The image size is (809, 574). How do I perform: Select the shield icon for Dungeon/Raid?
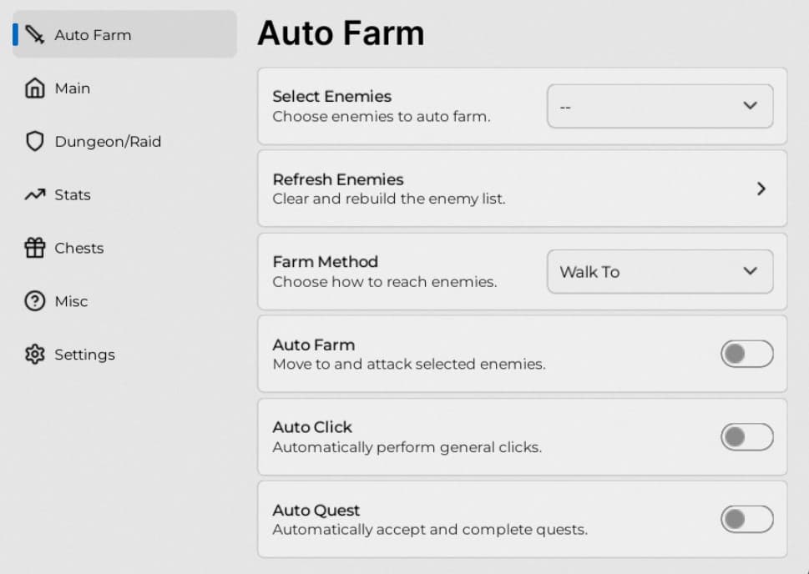[33, 141]
